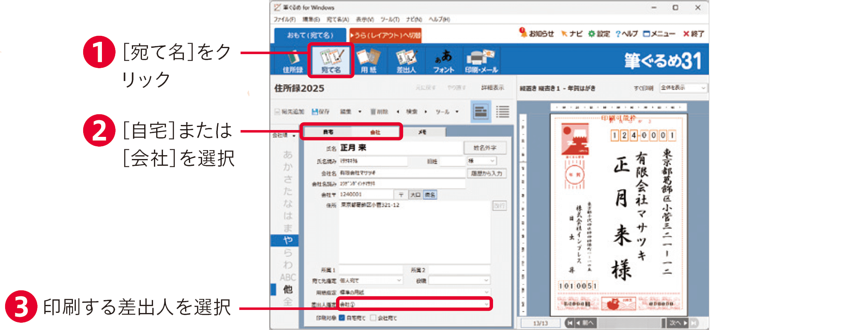Click the 住所 address text field
The width and height of the screenshot is (853, 330).
point(415,232)
